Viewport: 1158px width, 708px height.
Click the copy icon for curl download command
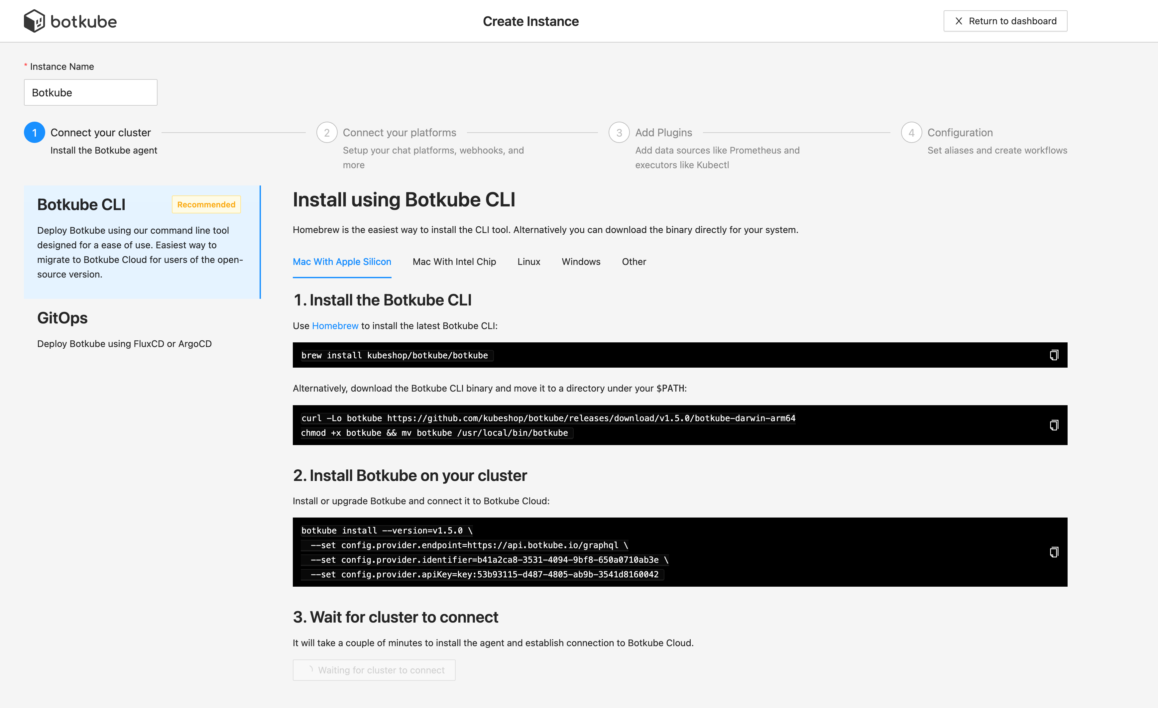pyautogui.click(x=1053, y=425)
